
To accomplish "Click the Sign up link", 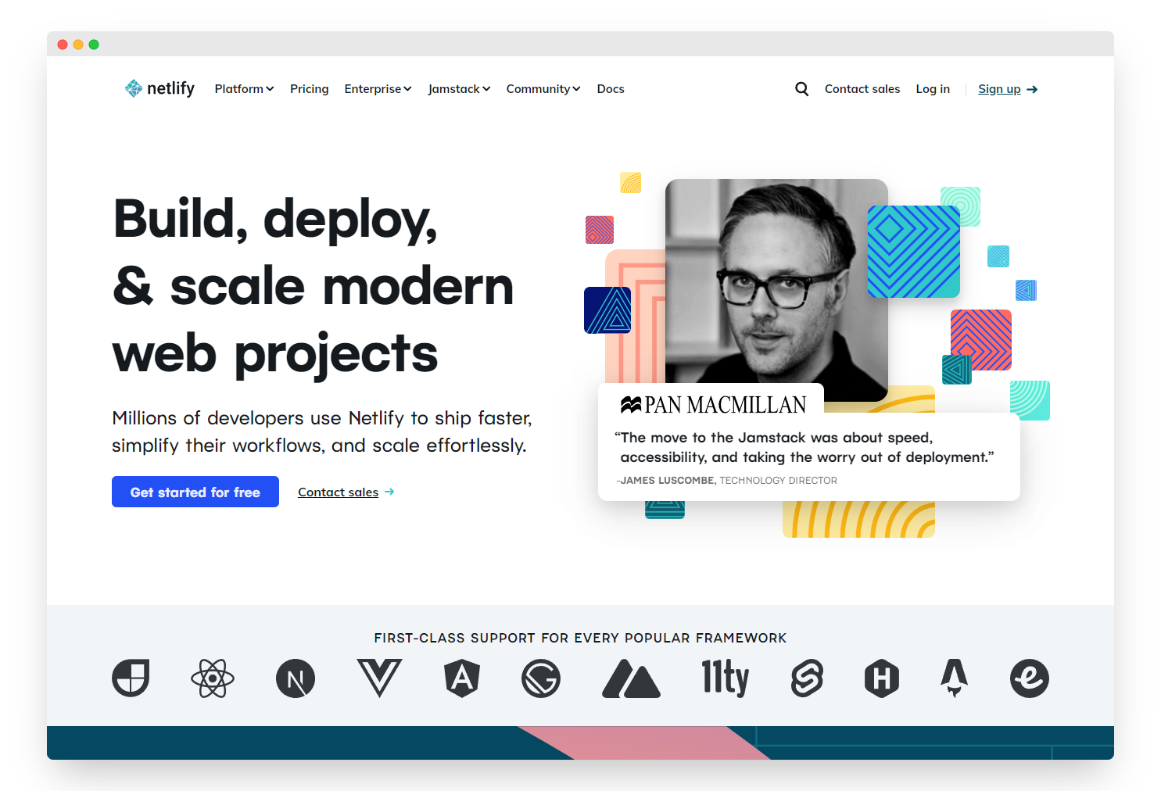I will coord(999,89).
